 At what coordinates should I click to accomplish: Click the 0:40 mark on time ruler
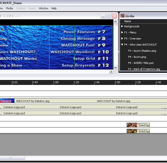pos(35,83)
